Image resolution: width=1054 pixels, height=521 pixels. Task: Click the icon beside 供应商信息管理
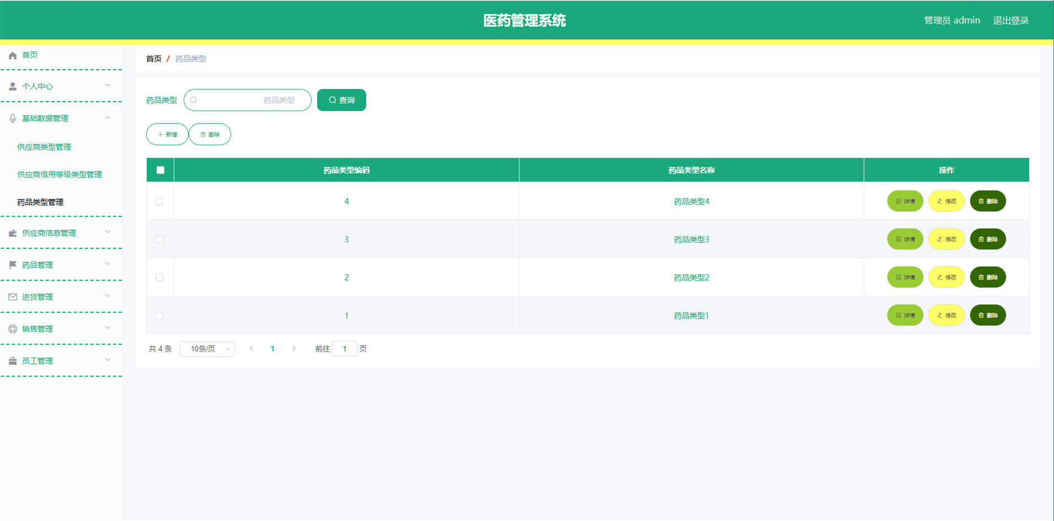[x=13, y=233]
